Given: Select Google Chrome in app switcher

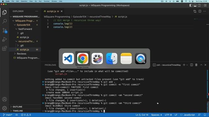Looking at the screenshot, I should click(x=83, y=58).
